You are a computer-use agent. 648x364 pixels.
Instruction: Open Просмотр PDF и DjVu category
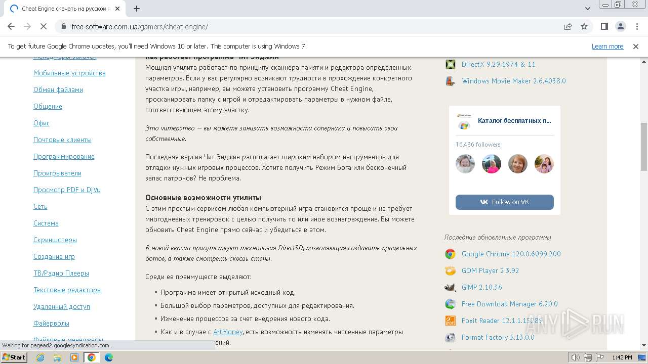point(67,190)
